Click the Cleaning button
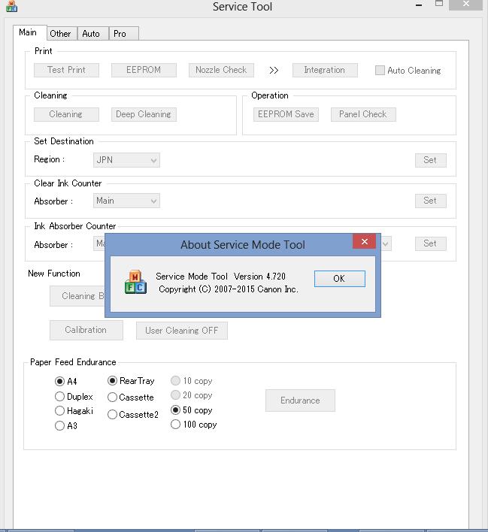This screenshot has width=488, height=532. pyautogui.click(x=67, y=114)
